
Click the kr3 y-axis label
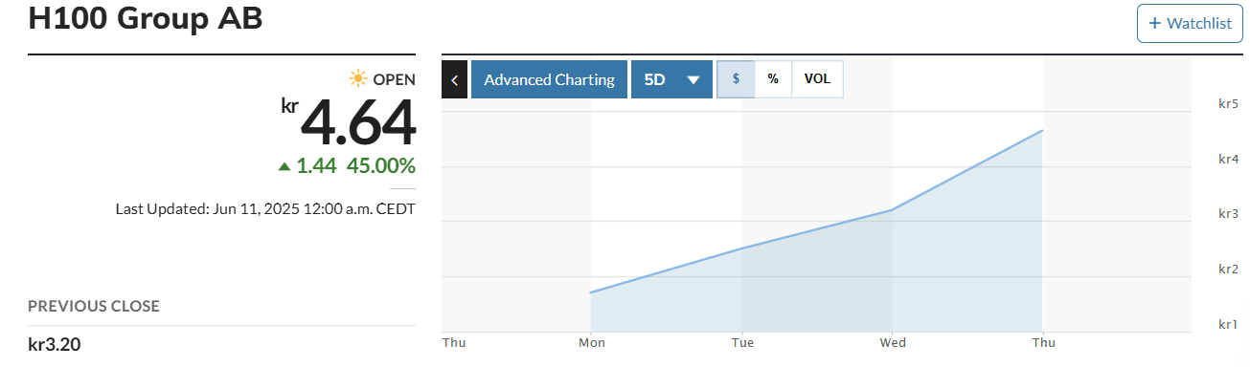pos(1229,214)
